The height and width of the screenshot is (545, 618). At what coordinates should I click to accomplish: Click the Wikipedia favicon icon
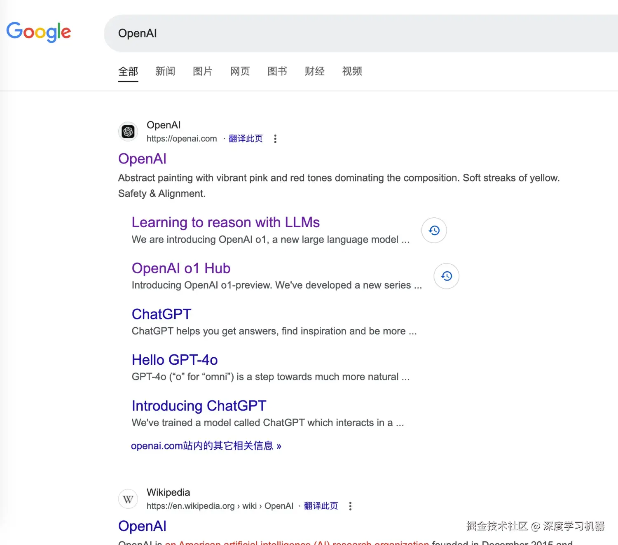(128, 498)
